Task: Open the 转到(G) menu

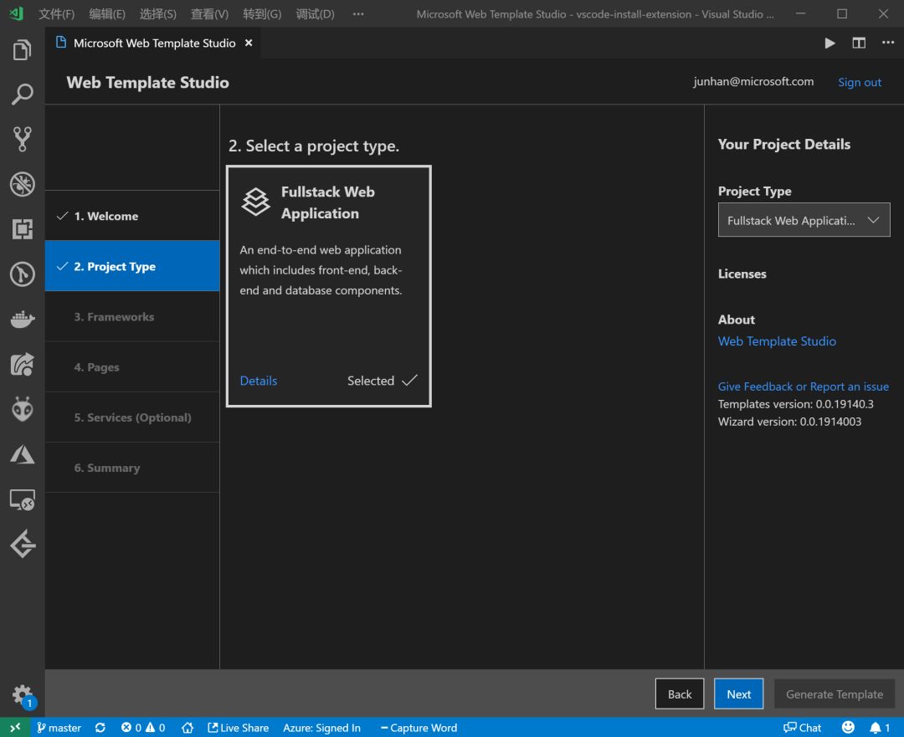Action: pos(262,14)
